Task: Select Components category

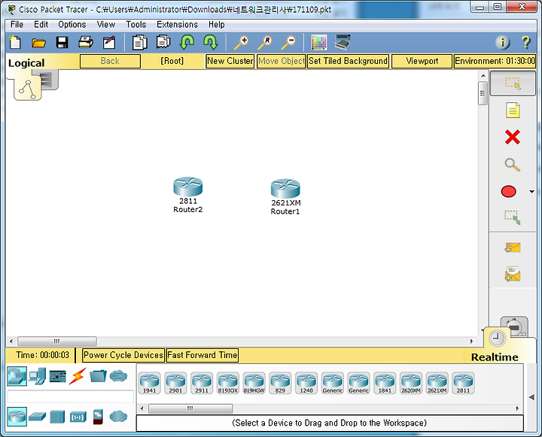Action: click(x=57, y=377)
